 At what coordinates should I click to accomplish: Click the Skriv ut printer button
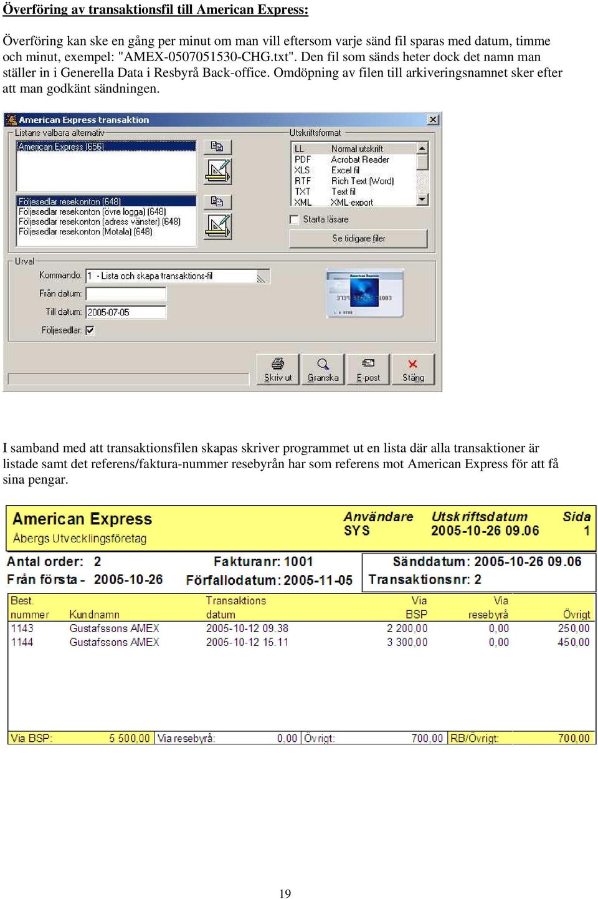278,370
